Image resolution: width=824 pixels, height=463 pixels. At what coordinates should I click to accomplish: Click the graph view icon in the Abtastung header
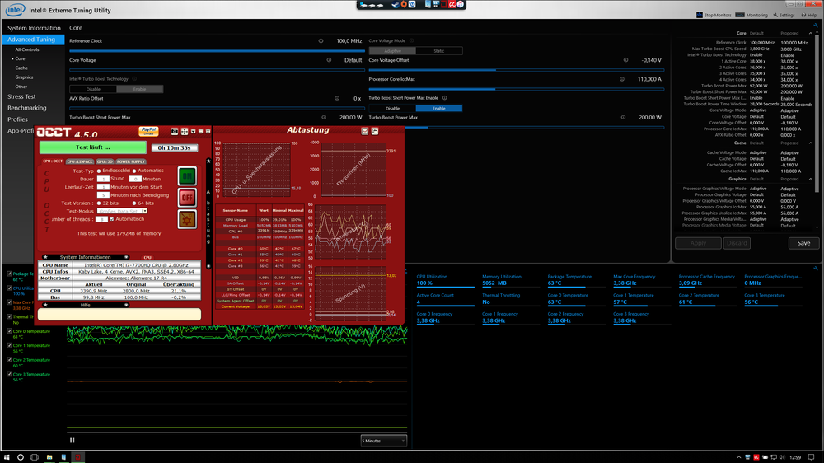click(364, 131)
